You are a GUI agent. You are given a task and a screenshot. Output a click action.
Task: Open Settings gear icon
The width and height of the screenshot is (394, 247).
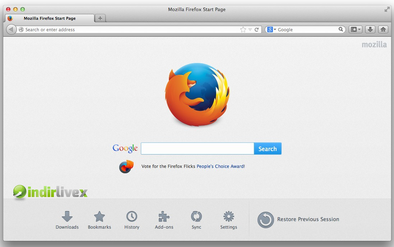[x=229, y=220]
